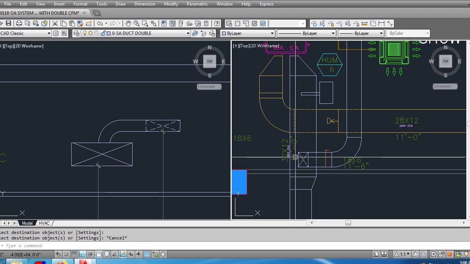Screen dimensions: 470x264
Task: Click the Help question mark icon
Action: point(217,23)
